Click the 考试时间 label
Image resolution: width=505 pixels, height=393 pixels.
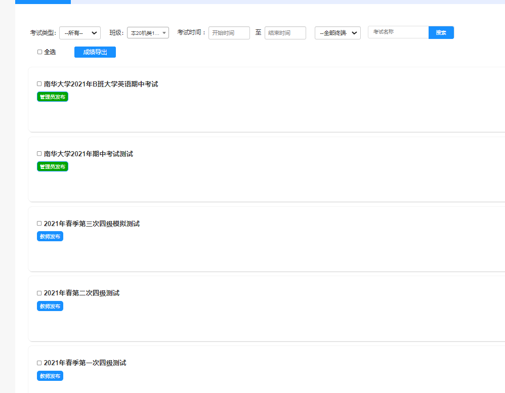click(x=191, y=32)
